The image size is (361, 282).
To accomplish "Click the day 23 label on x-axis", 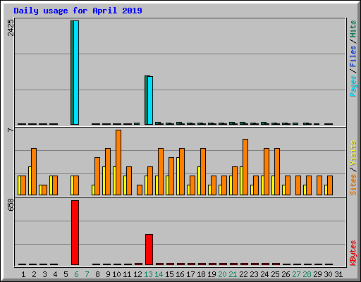I will click(x=254, y=274).
